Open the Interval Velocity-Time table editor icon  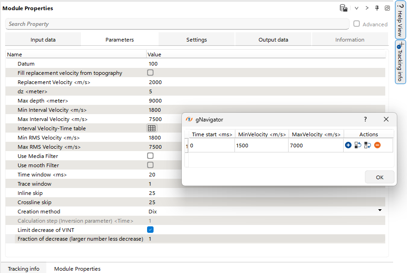152,128
